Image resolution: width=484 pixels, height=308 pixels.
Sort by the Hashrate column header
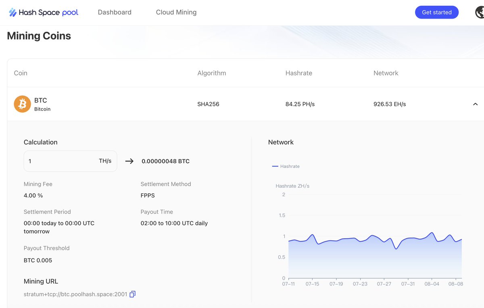point(299,73)
